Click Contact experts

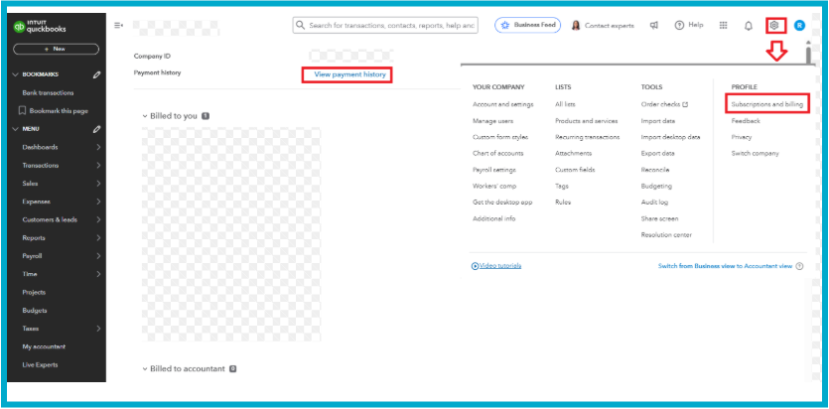click(603, 26)
